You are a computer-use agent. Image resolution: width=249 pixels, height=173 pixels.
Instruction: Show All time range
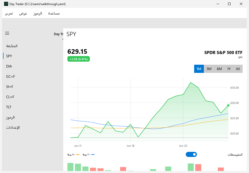(238, 69)
